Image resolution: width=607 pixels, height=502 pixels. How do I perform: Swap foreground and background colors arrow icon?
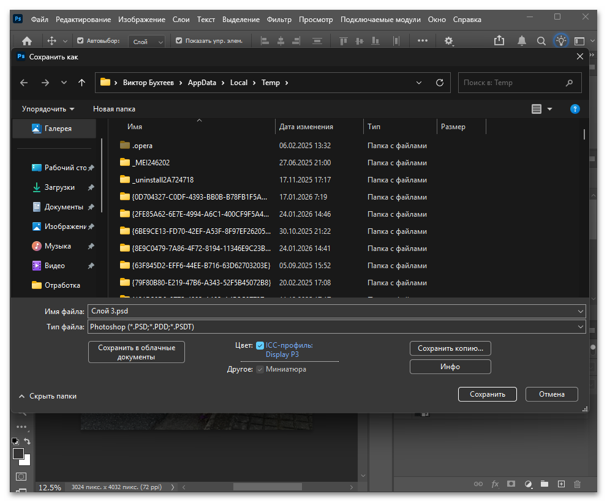[28, 441]
